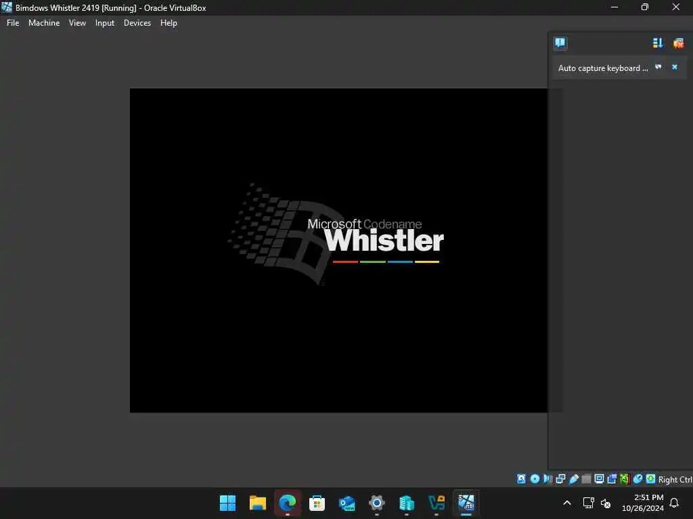This screenshot has width=693, height=519.
Task: Click the Auto capture keyboard details icon
Action: click(658, 67)
